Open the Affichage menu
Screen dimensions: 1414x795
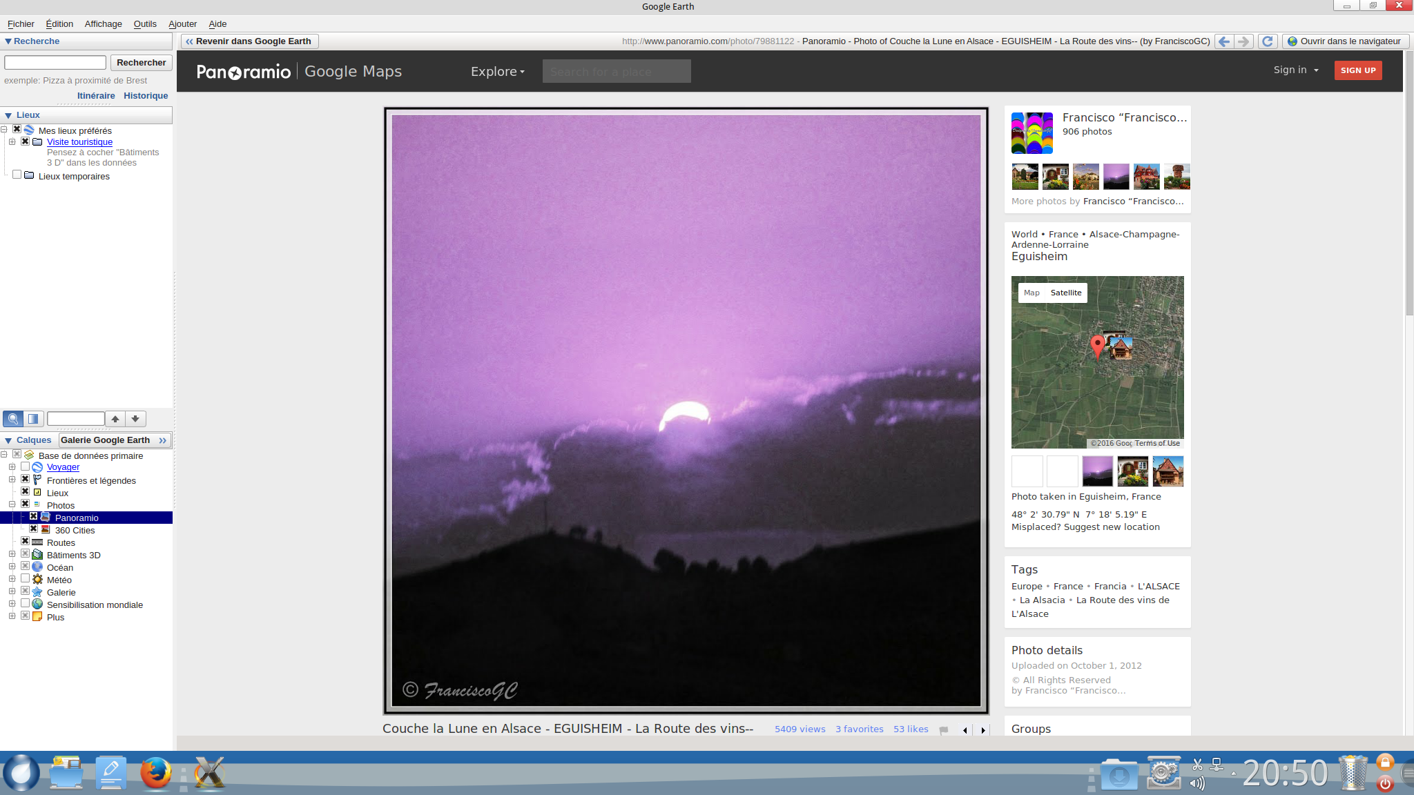click(x=103, y=23)
